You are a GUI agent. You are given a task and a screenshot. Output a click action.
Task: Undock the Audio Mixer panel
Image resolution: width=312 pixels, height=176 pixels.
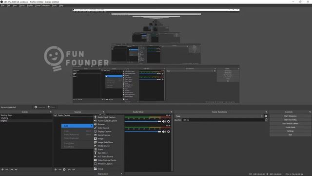point(171,112)
